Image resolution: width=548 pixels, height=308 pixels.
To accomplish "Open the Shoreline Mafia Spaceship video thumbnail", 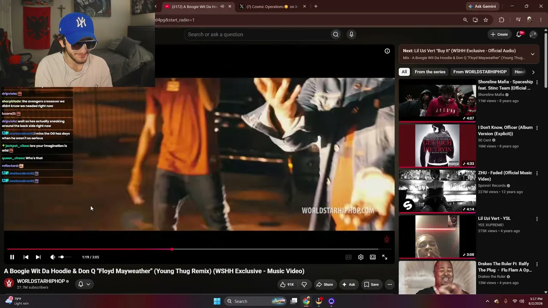I will [x=437, y=100].
